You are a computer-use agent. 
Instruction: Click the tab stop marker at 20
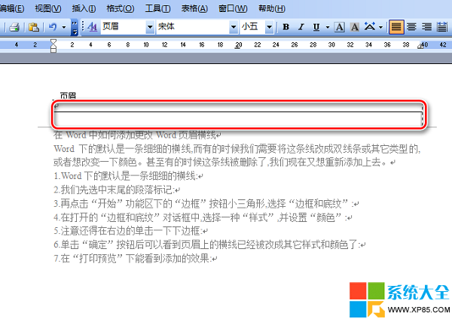click(237, 48)
